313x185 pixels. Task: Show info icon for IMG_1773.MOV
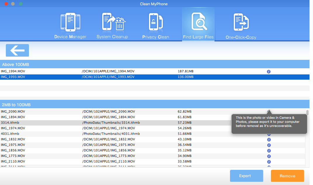pos(269,156)
